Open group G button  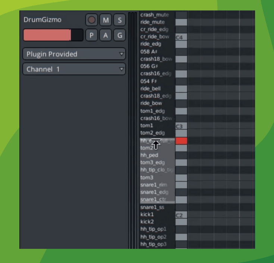[120, 35]
